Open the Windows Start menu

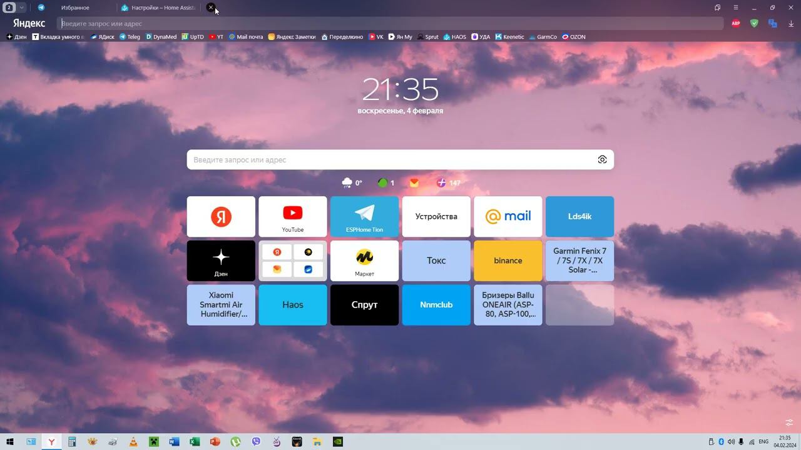[10, 442]
